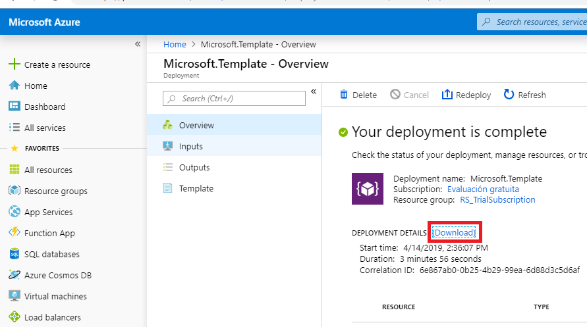The width and height of the screenshot is (587, 327).
Task: Select Inputs in the deployment menu
Action: (x=235, y=146)
